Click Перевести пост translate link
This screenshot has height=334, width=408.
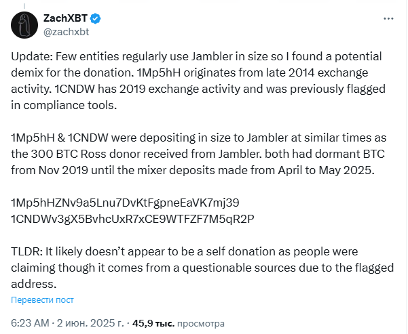pyautogui.click(x=42, y=299)
